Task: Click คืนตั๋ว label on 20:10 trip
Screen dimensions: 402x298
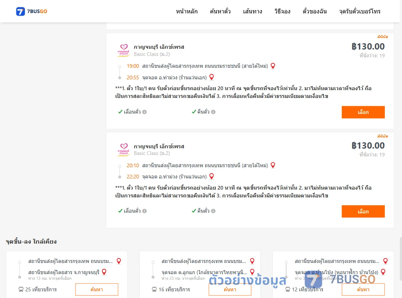Action: [203, 211]
